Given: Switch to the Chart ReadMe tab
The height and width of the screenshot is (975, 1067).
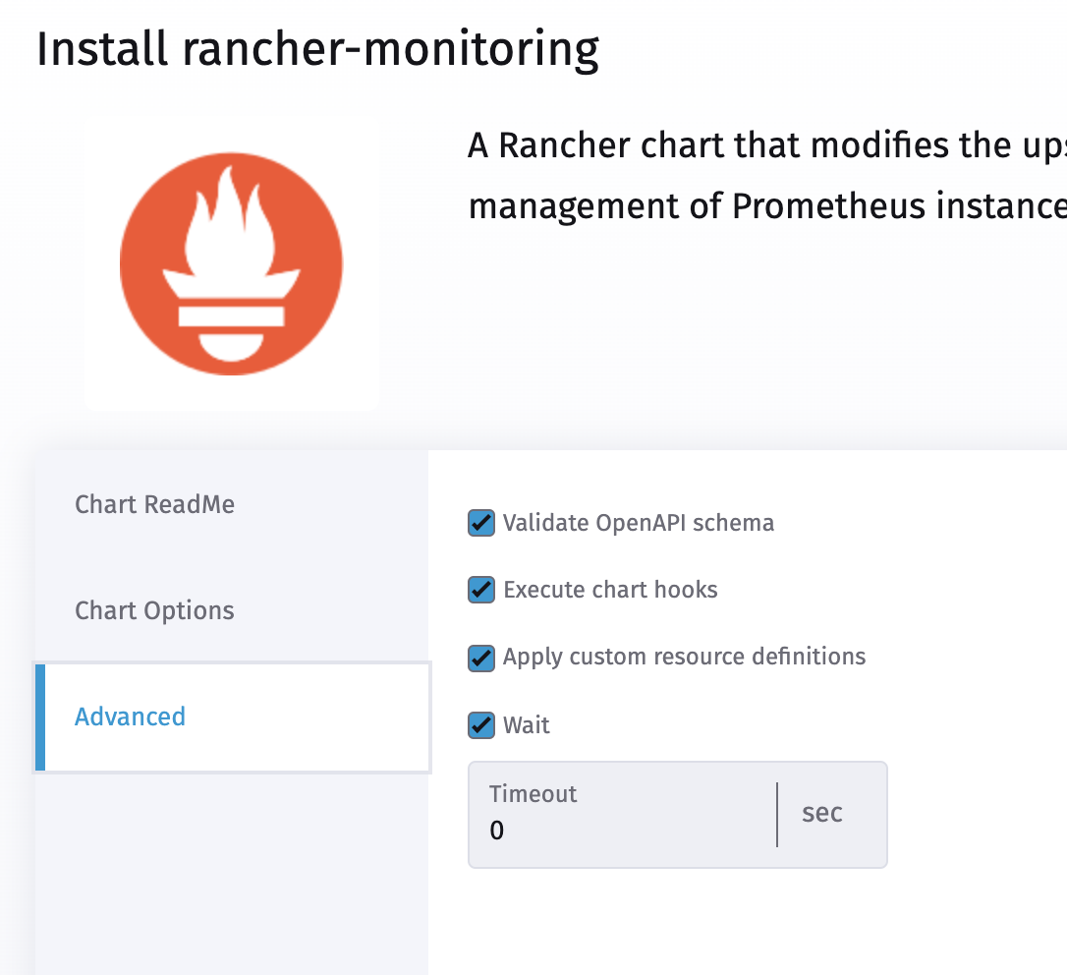Looking at the screenshot, I should pos(154,503).
